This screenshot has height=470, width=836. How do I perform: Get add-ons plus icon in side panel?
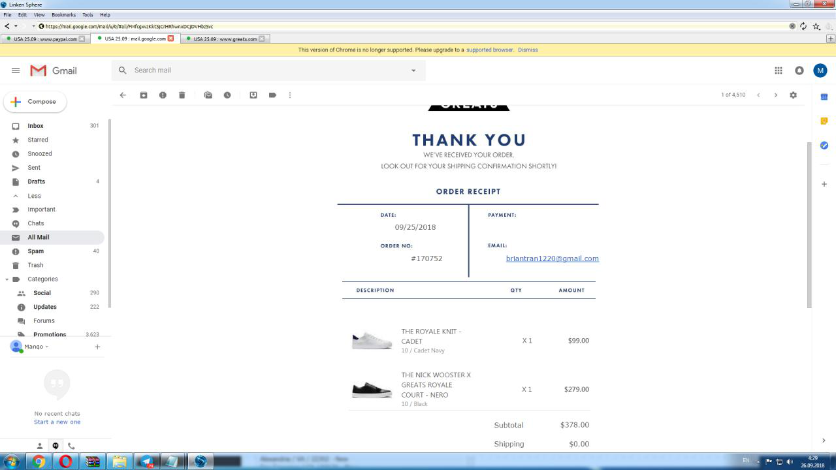tap(824, 185)
